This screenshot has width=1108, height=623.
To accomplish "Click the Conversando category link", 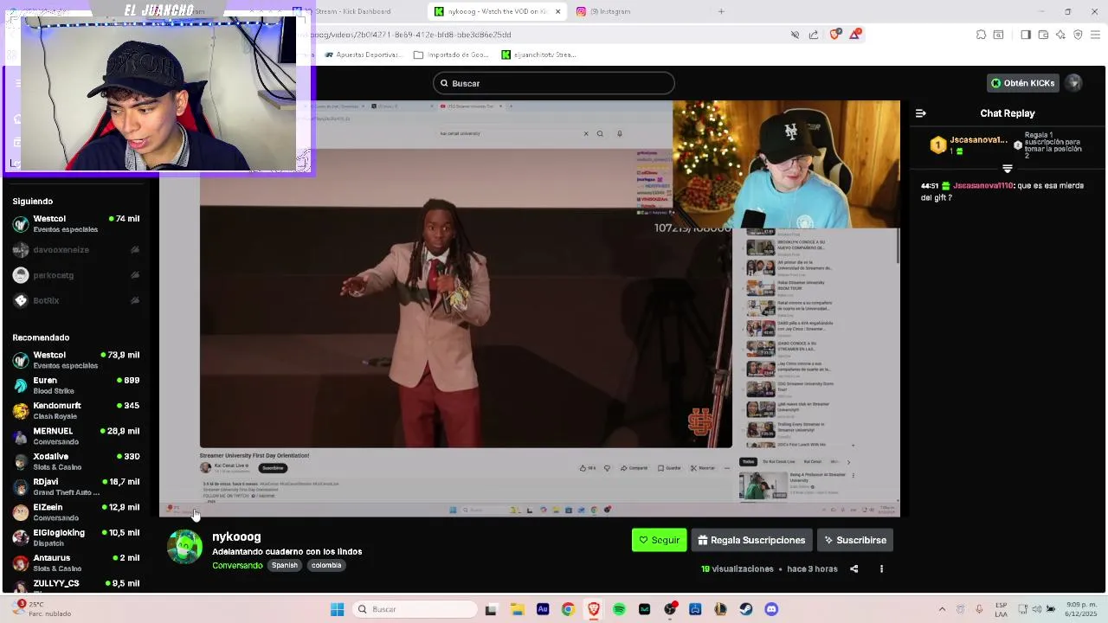I will 237,565.
